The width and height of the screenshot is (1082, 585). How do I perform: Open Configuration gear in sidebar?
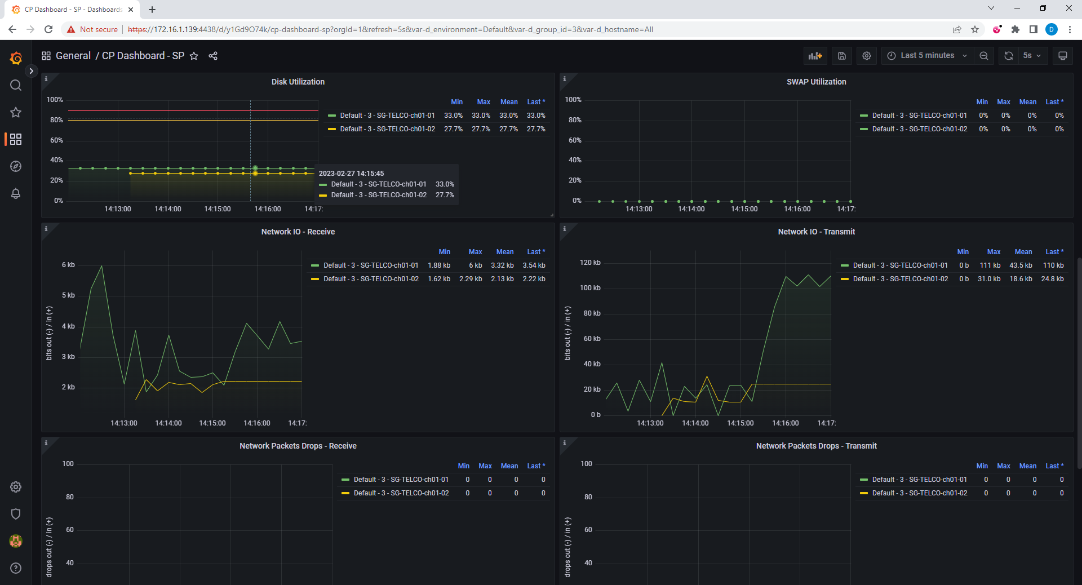(x=16, y=487)
